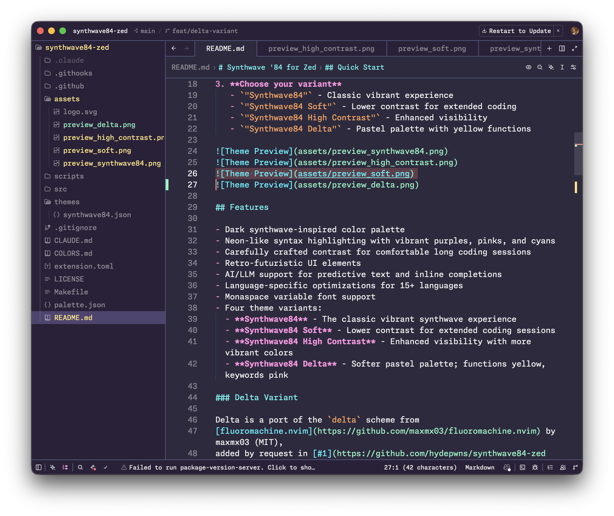The height and width of the screenshot is (516, 614).
Task: Open the git panel branch icon
Action: (x=575, y=467)
